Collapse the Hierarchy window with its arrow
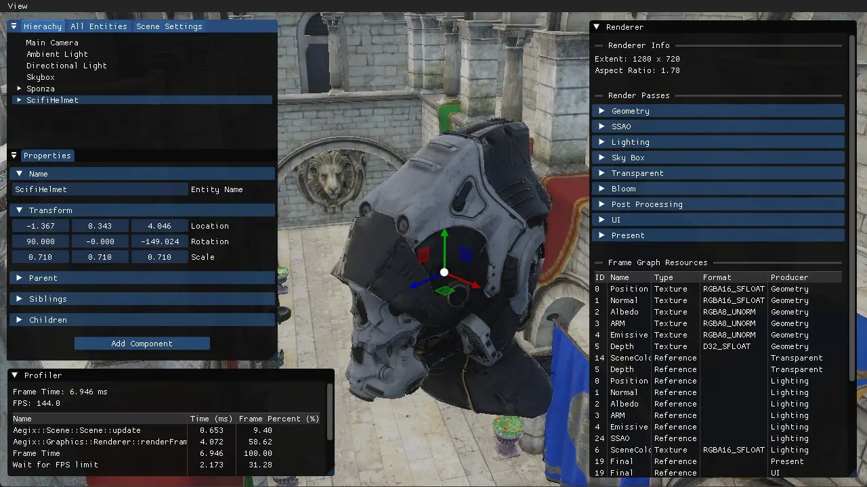The image size is (867, 487). coord(14,26)
